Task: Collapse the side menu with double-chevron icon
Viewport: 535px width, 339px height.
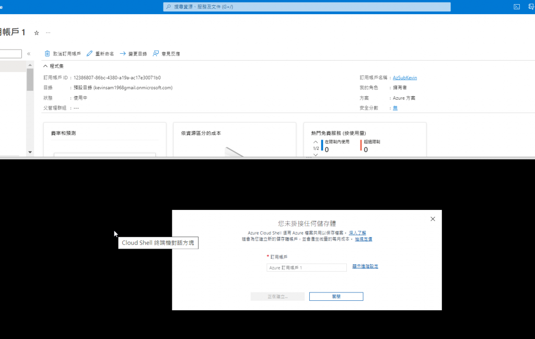Action: pyautogui.click(x=29, y=54)
